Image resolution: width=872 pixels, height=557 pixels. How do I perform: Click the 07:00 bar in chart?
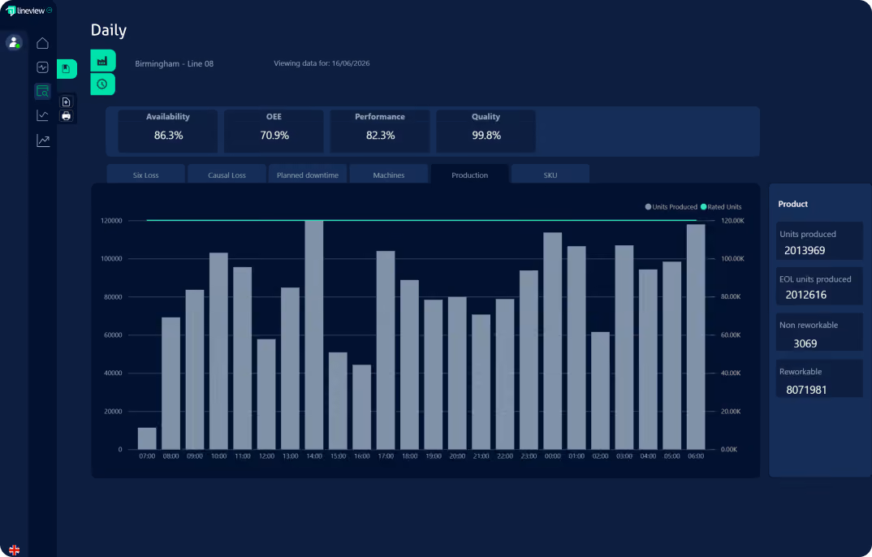pyautogui.click(x=147, y=438)
